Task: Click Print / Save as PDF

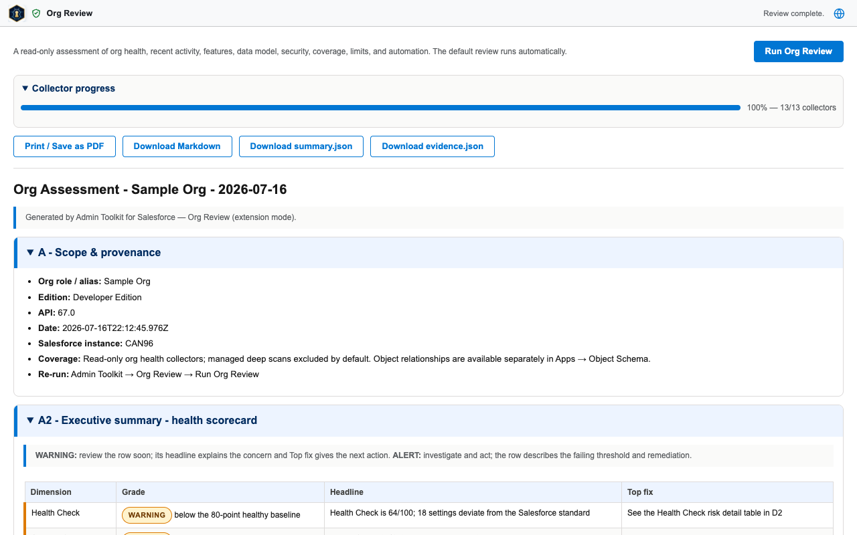Action: [x=64, y=146]
